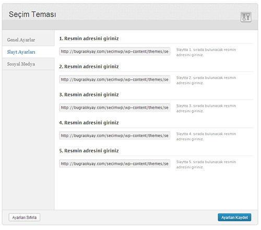Switch to the Sosyal Medya tab
Image resolution: width=261 pixels, height=230 pixels.
(x=28, y=64)
